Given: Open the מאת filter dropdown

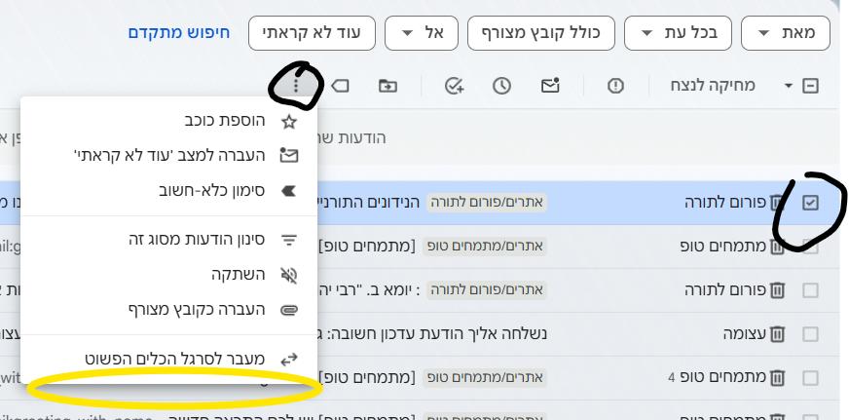Looking at the screenshot, I should [786, 34].
